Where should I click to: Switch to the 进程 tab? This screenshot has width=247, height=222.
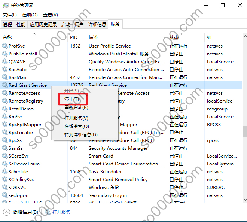pos(7,25)
